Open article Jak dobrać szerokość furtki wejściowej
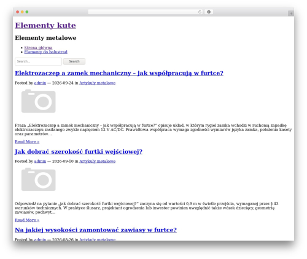This screenshot has height=259, width=307. coord(79,151)
